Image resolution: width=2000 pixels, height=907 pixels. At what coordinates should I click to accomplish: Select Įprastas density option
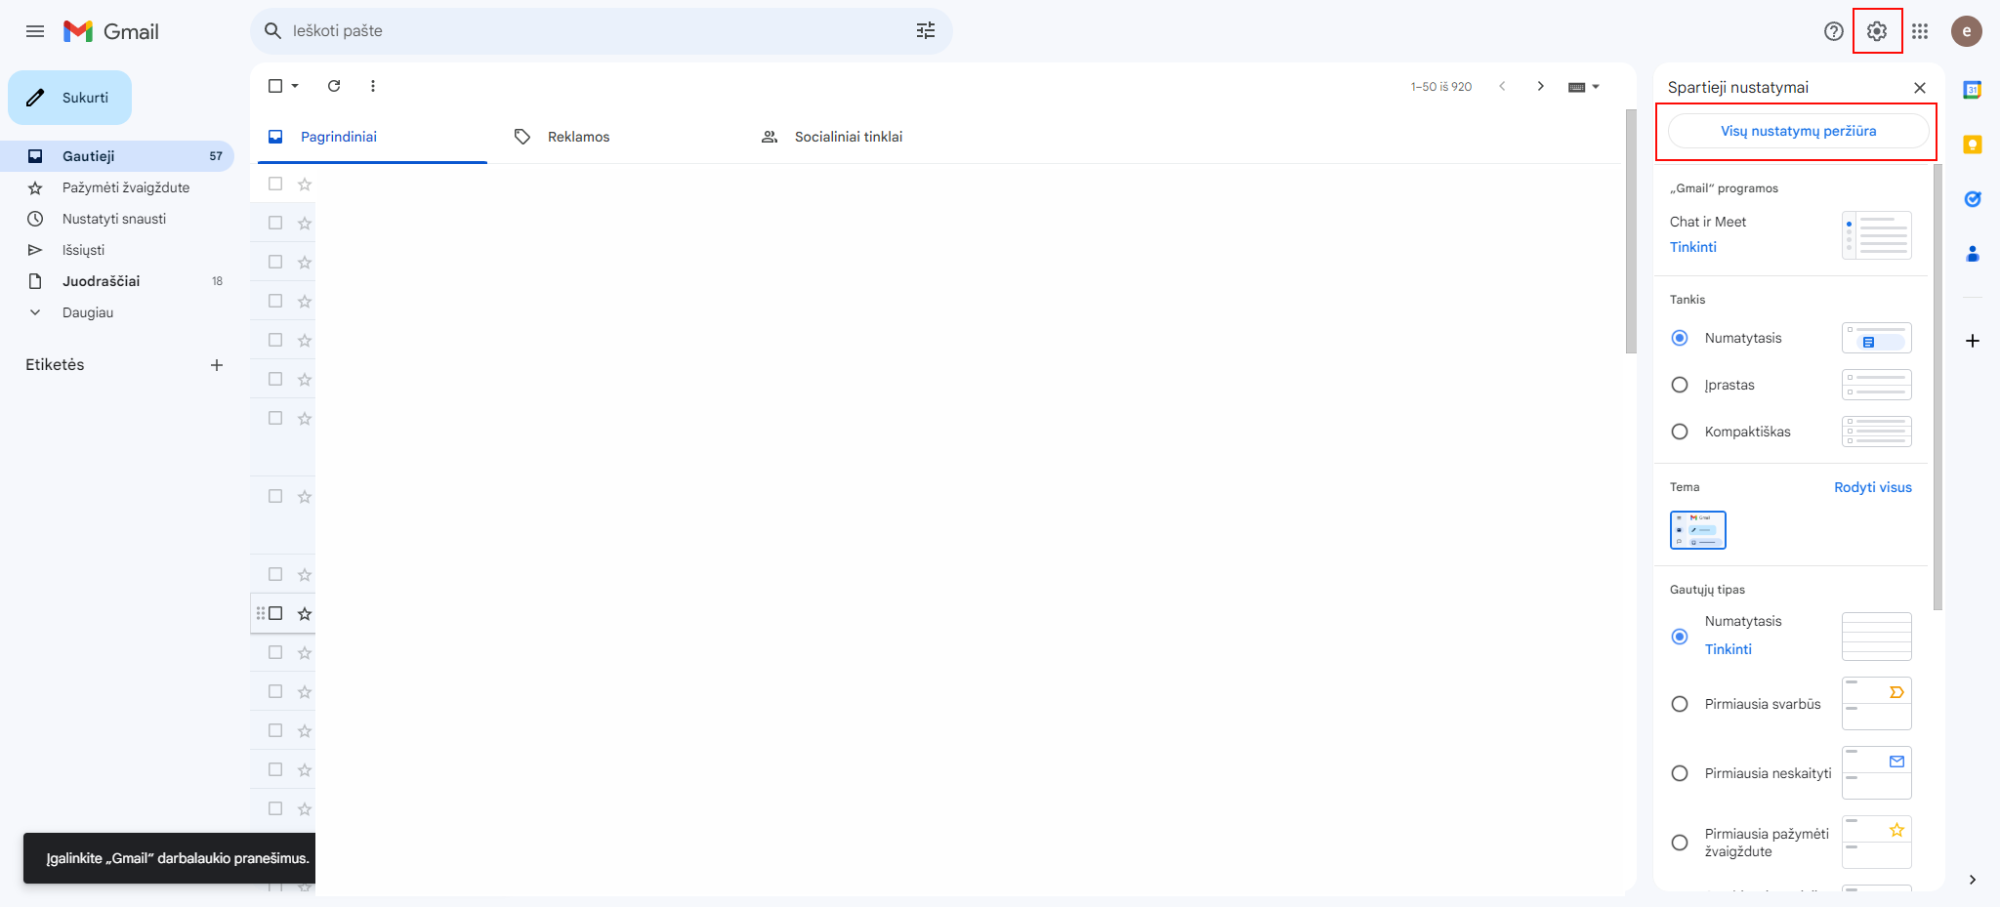click(1680, 385)
